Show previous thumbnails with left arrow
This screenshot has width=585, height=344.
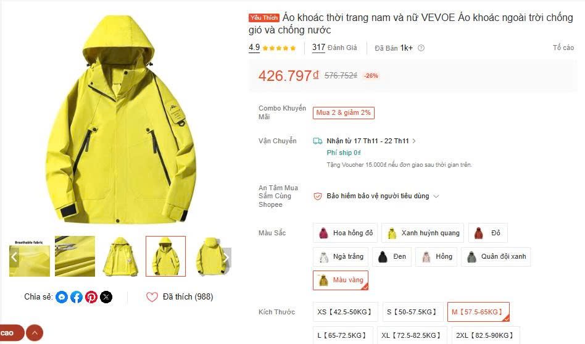[x=14, y=257]
